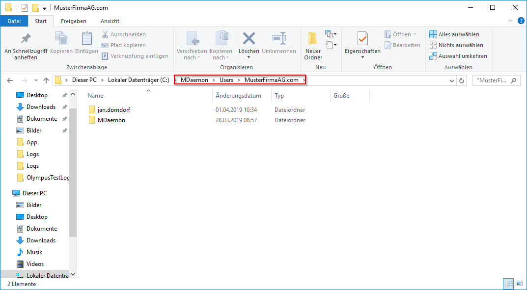Click the Löschen delete icon
Image resolution: width=527 pixels, height=290 pixels.
249,39
